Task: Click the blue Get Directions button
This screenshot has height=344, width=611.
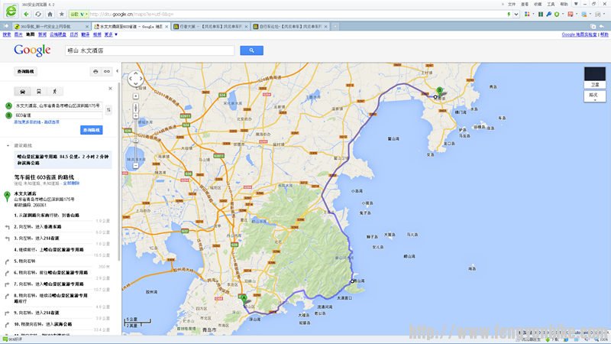Action: (x=91, y=131)
